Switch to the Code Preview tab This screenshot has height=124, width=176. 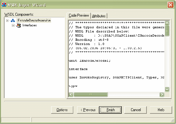click(x=79, y=15)
